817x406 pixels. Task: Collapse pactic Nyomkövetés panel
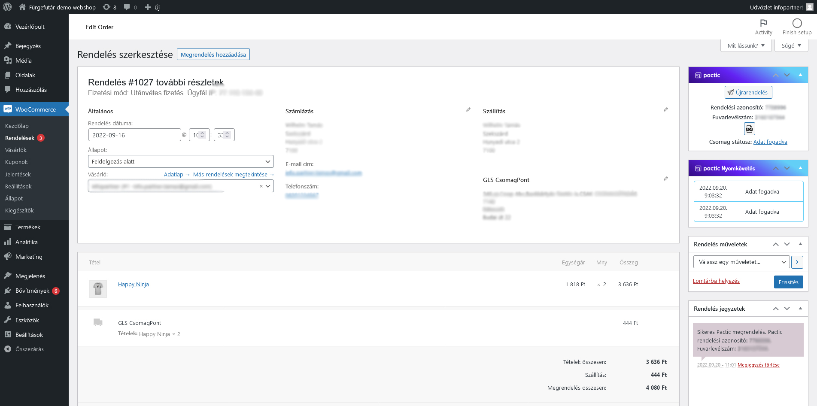click(x=800, y=168)
